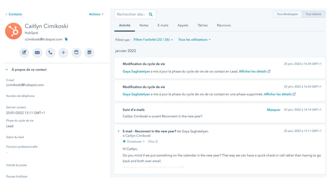Open 'Afficher les détails' for the Lead lifecycle change
Image resolution: width=330 pixels, height=186 pixels.
[x=253, y=71]
